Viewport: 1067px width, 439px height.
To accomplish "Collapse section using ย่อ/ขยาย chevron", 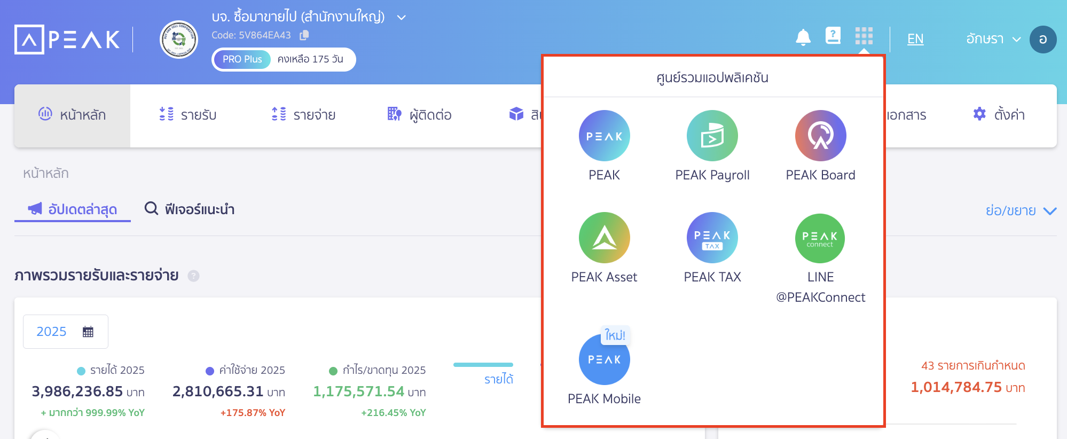I will click(x=1049, y=211).
